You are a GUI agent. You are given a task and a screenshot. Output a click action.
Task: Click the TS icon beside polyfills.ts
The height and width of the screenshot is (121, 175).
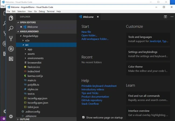pos(25,85)
